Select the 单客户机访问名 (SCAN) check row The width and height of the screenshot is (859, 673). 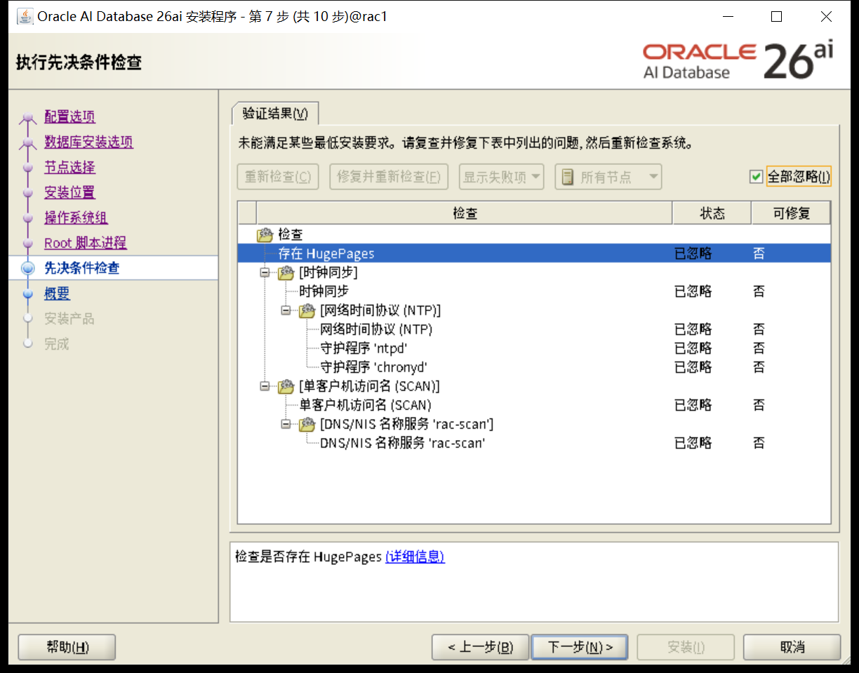(x=534, y=405)
